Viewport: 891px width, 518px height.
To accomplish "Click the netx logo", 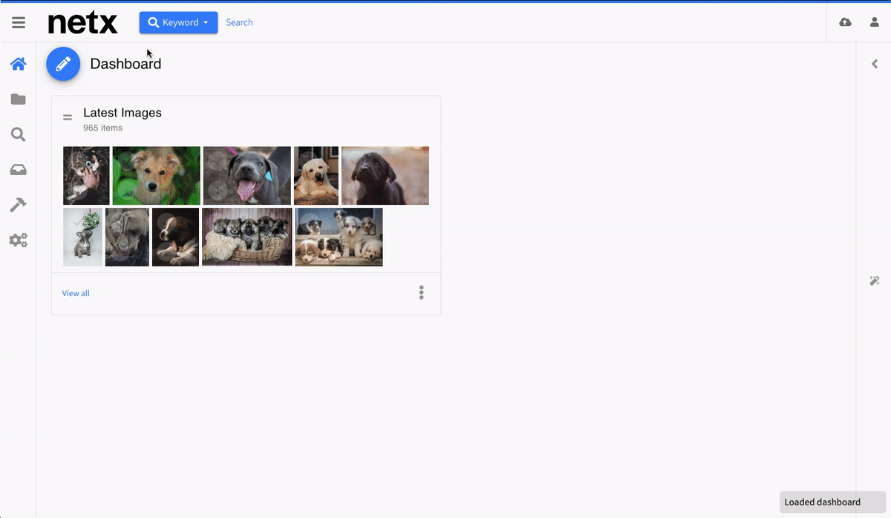I will point(83,22).
